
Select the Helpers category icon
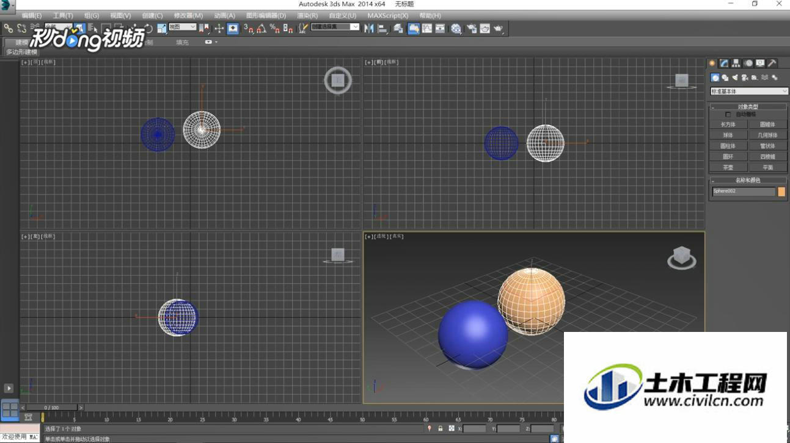click(x=755, y=77)
